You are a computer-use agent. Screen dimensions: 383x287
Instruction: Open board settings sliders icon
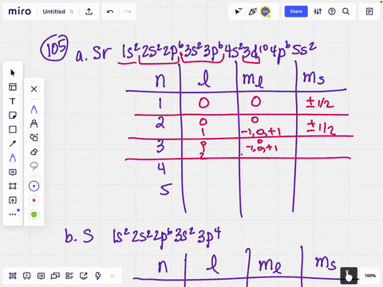(x=318, y=11)
